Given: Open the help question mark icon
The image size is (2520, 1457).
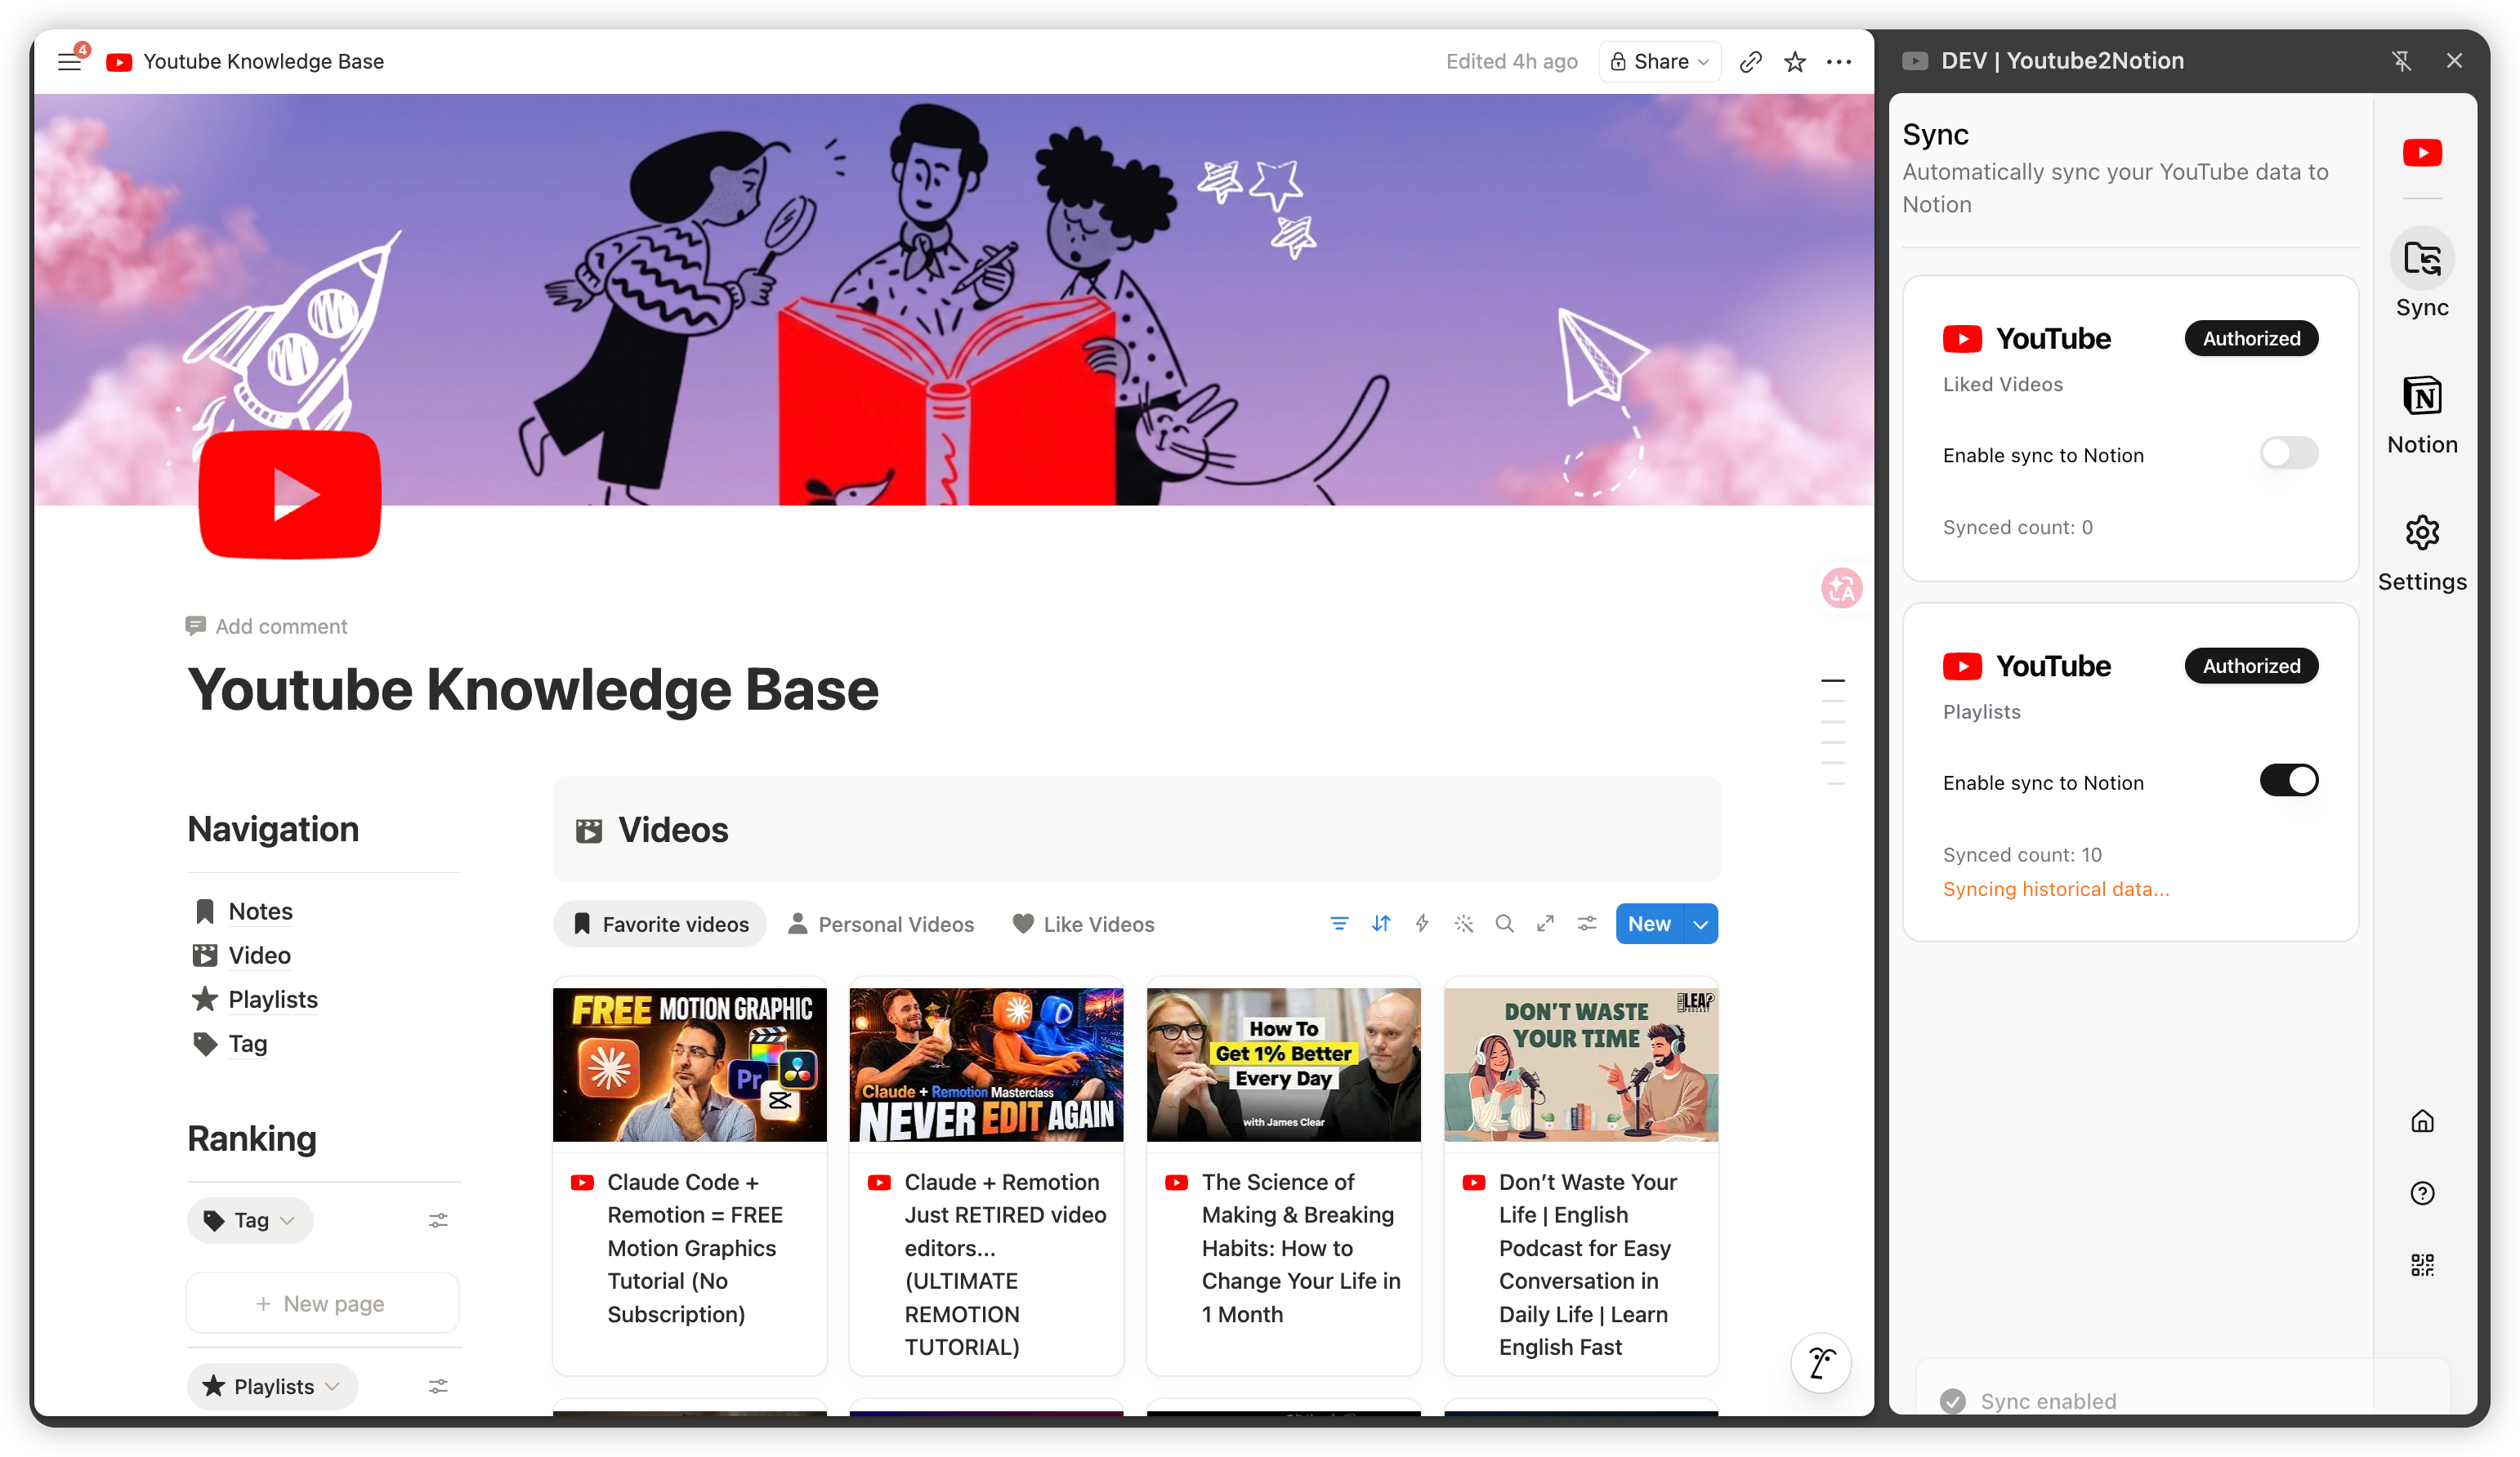Looking at the screenshot, I should point(2422,1193).
